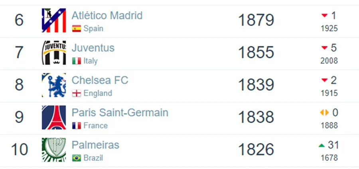Click the green up arrow beside 31
The width and height of the screenshot is (359, 169).
(x=322, y=145)
